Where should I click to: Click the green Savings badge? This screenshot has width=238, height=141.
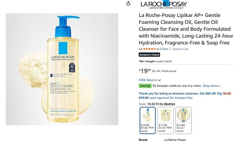[x=145, y=86]
